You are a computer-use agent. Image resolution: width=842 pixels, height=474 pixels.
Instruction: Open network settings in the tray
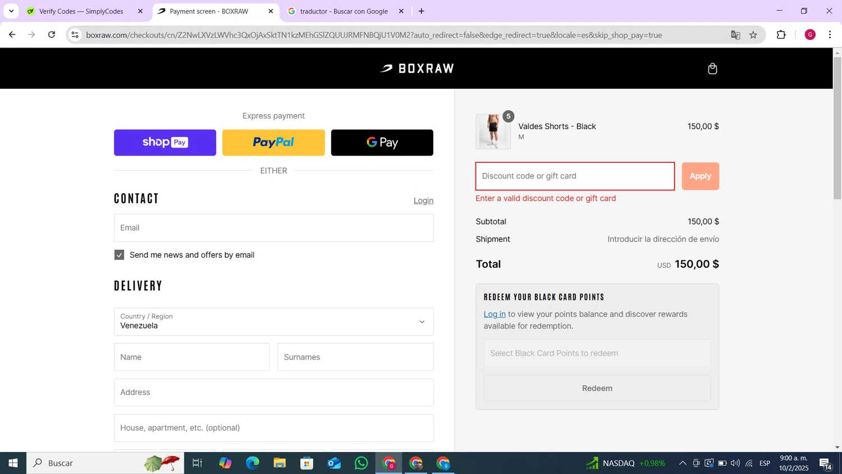click(749, 463)
